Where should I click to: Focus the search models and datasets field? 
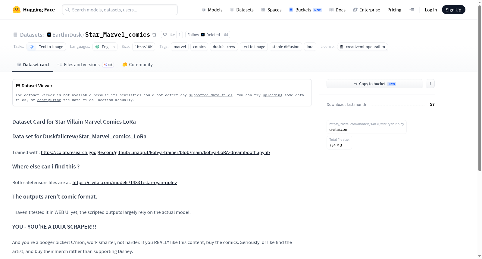click(120, 10)
